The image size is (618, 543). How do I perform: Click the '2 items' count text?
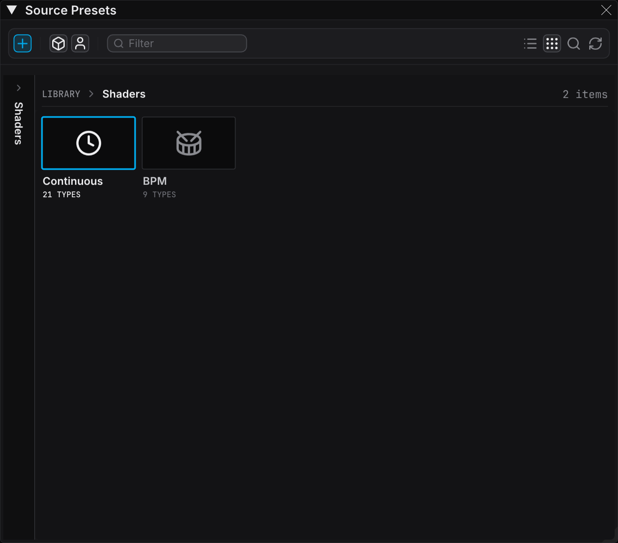point(585,95)
